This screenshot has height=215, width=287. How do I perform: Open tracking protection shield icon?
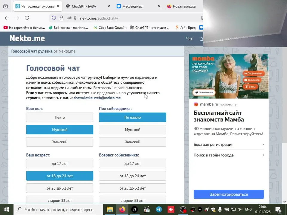[54, 18]
